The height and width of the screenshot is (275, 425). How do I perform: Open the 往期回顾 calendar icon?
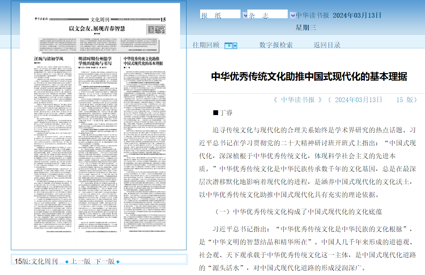click(x=228, y=45)
